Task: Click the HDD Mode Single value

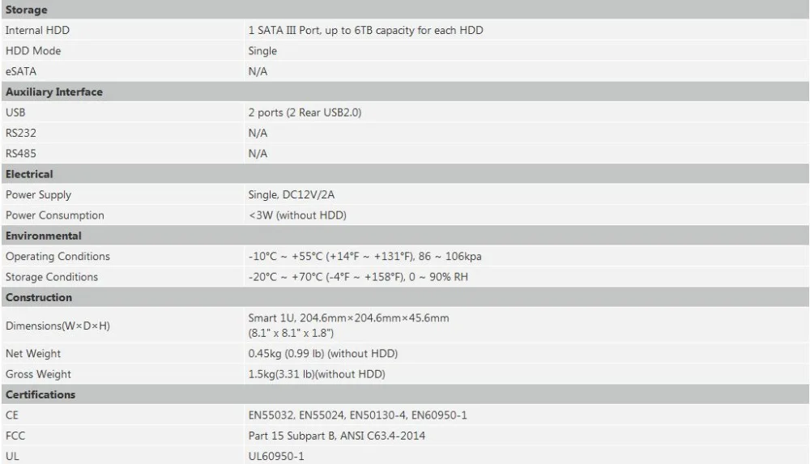Action: (262, 51)
